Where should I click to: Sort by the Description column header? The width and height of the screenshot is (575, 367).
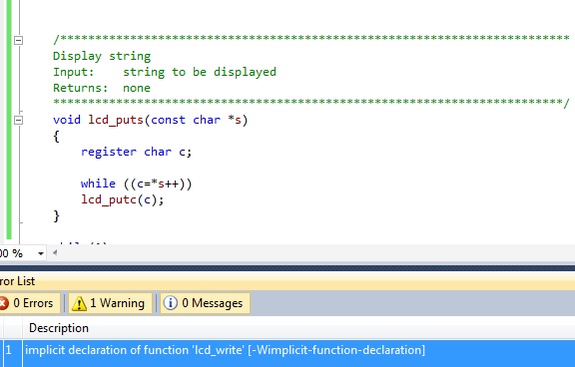pos(59,328)
